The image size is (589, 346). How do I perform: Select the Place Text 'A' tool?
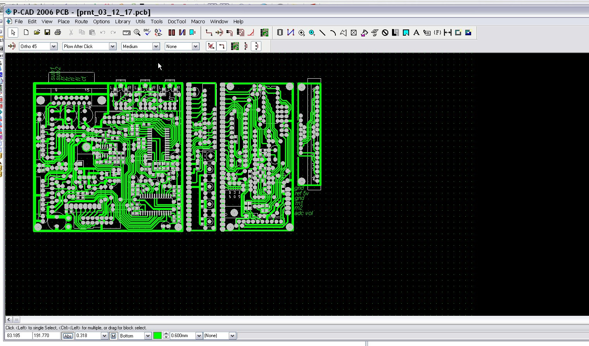(x=416, y=33)
